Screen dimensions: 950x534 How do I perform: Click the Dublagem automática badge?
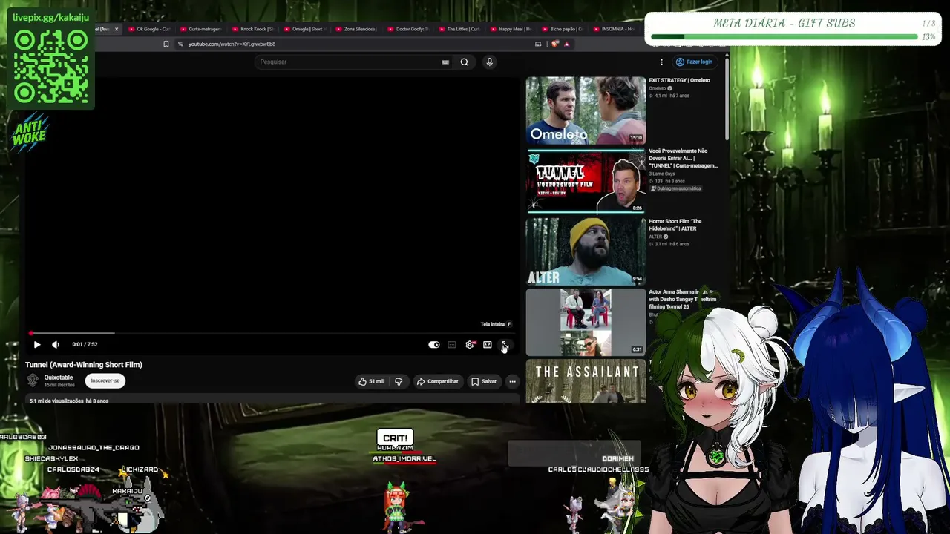coord(675,188)
